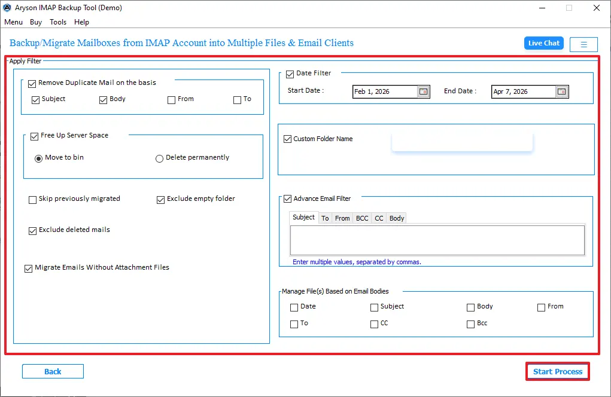Check From under Manage Files section
Image resolution: width=611 pixels, height=397 pixels.
click(x=541, y=307)
